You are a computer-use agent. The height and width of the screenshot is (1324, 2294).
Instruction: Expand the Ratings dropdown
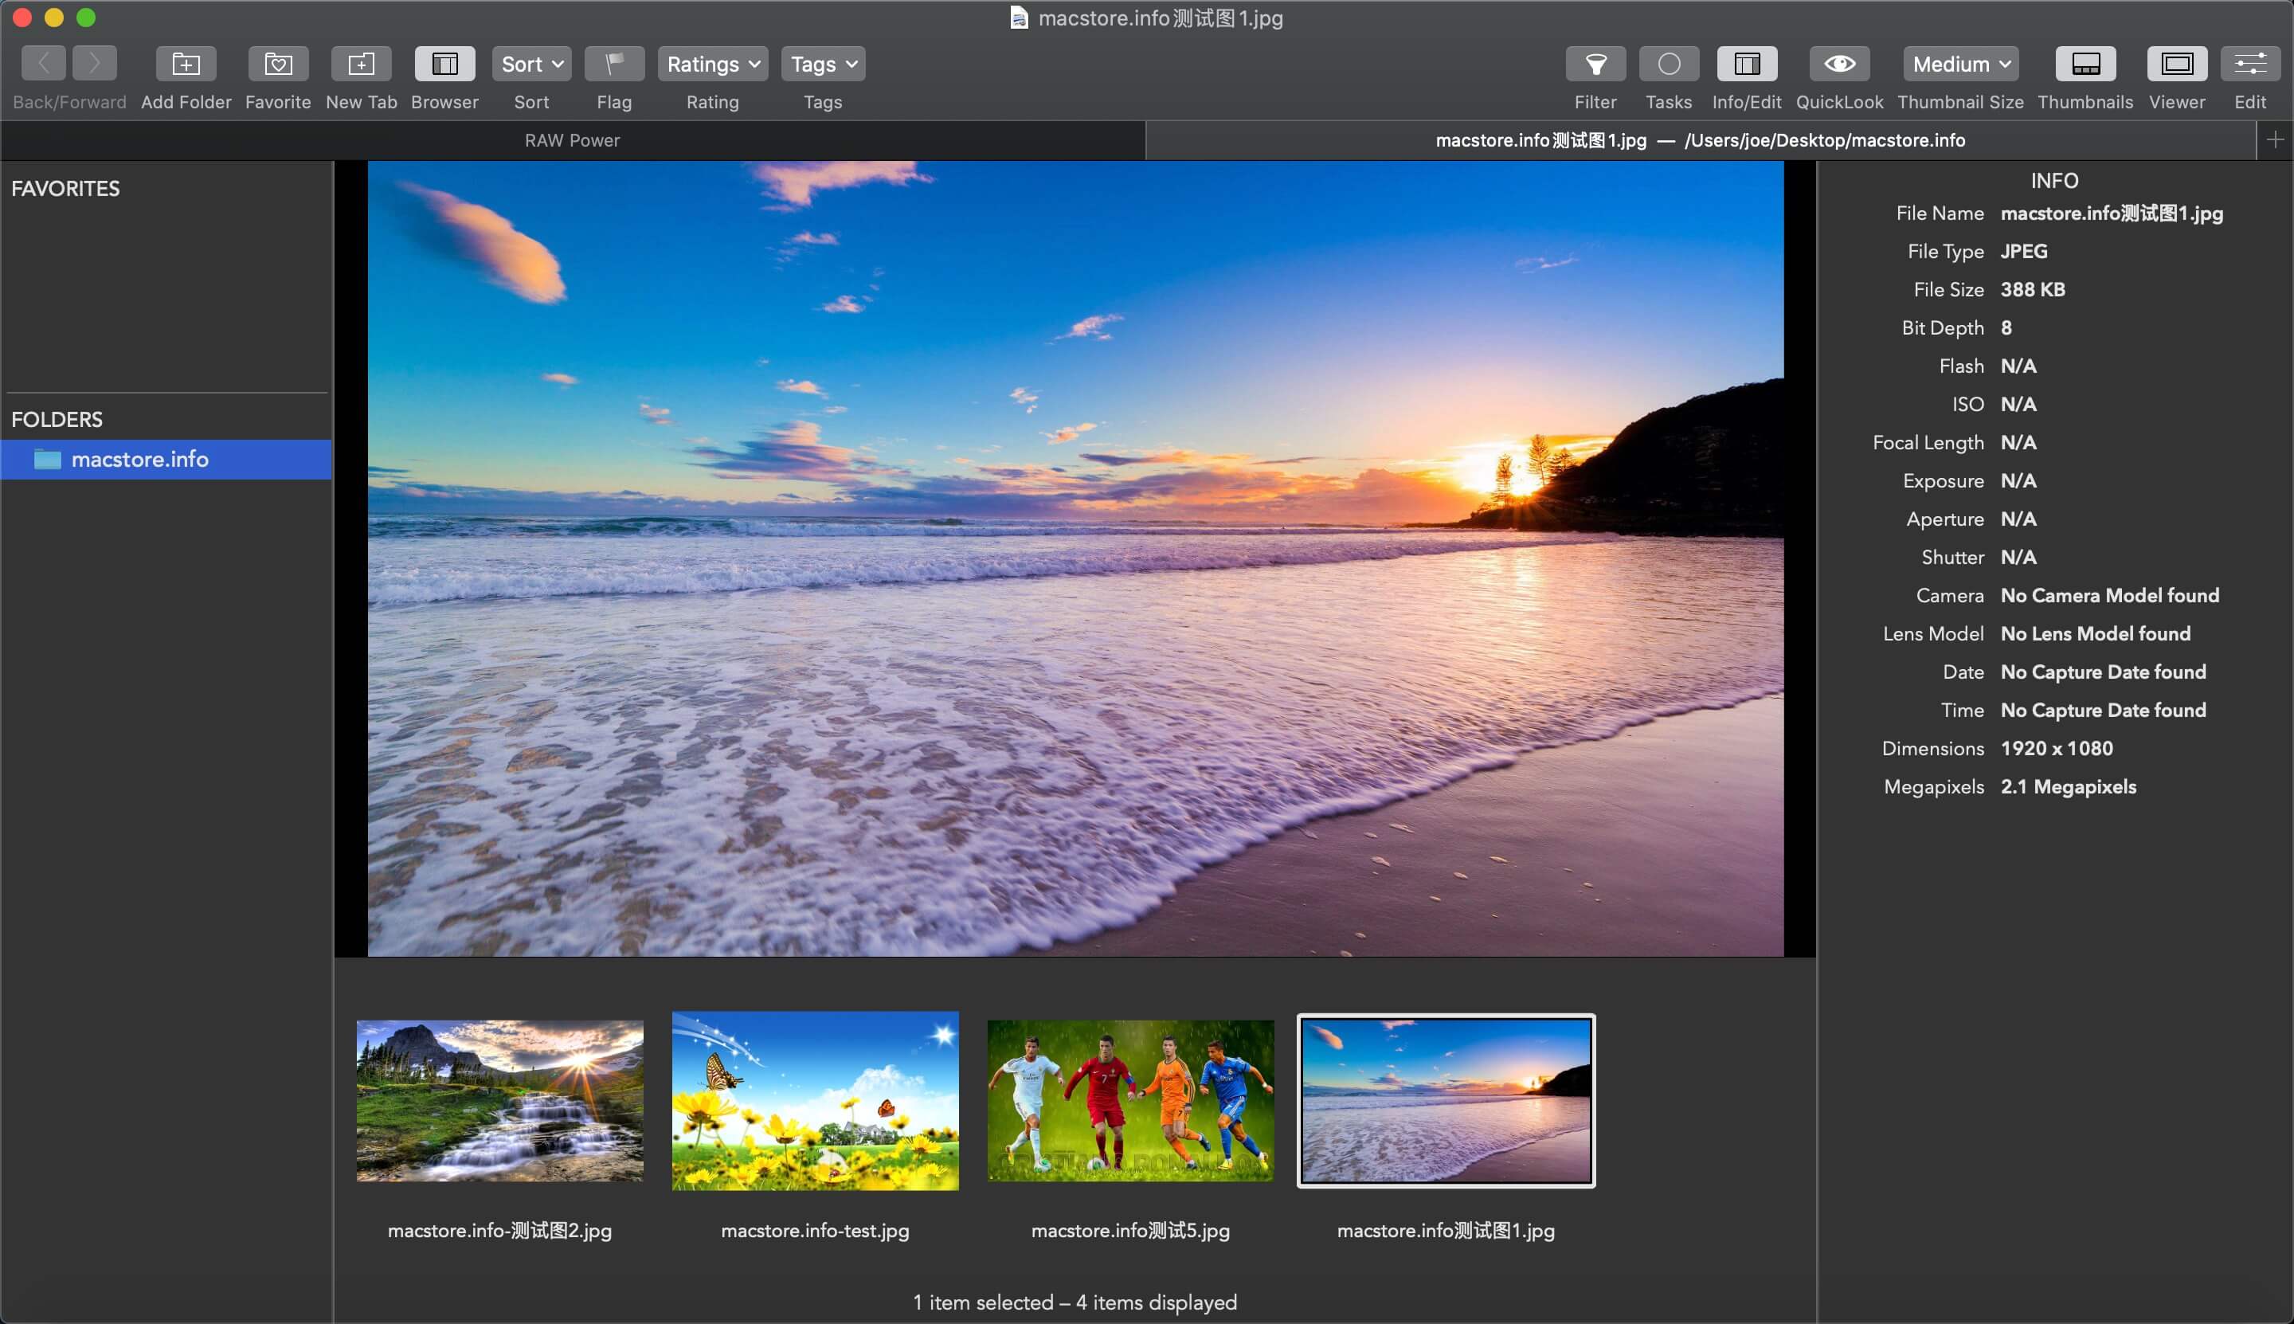point(711,63)
